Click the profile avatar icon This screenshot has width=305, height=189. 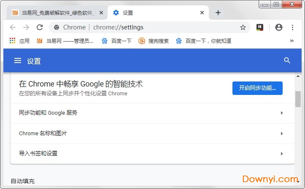278,27
